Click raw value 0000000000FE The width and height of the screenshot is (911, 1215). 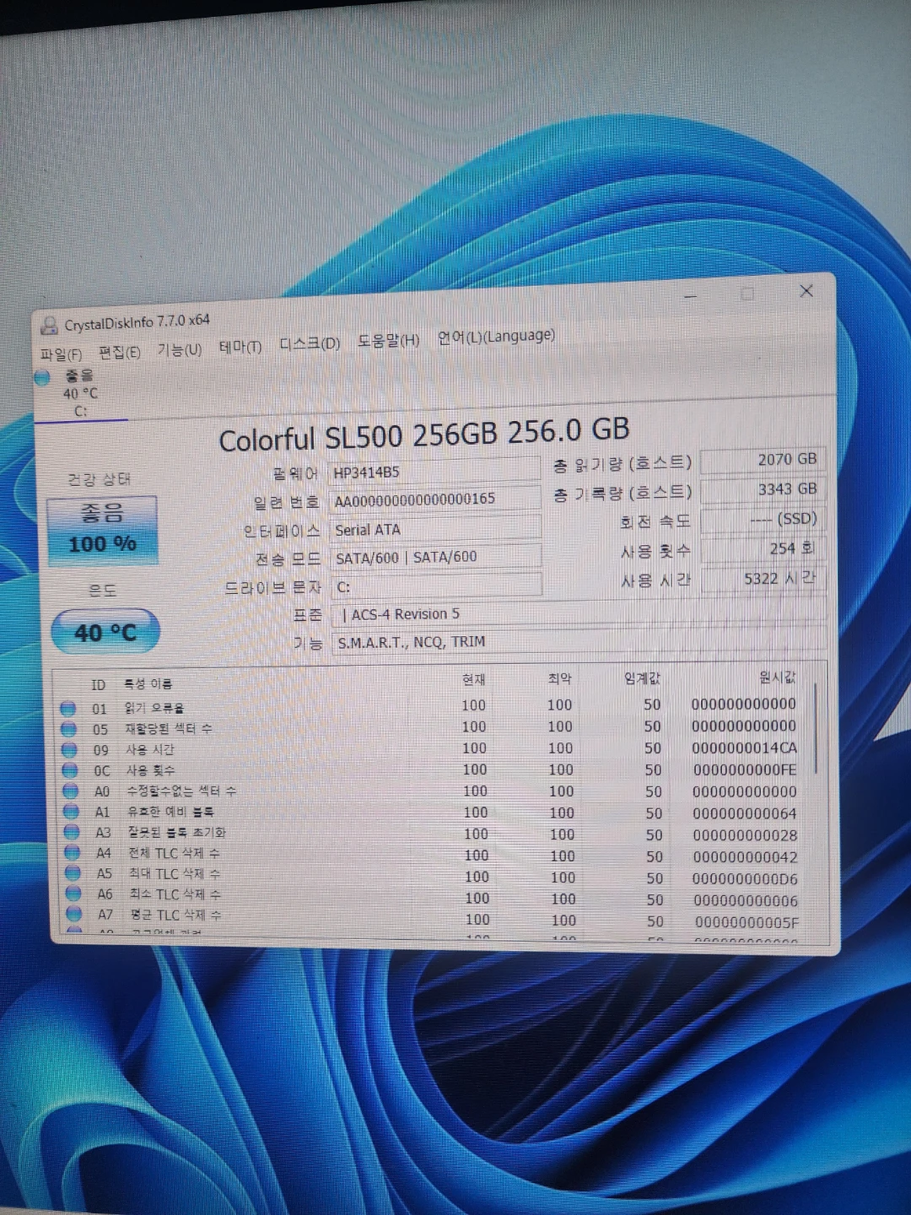[745, 770]
